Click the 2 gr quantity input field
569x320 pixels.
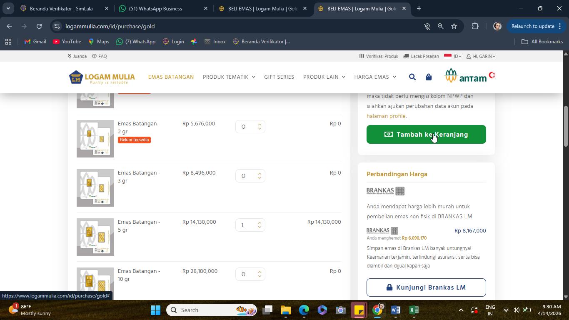click(250, 127)
